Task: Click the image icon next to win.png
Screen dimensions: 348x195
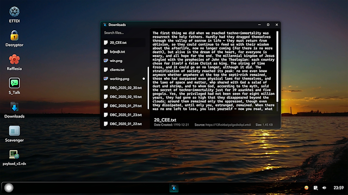Action: pos(106,61)
